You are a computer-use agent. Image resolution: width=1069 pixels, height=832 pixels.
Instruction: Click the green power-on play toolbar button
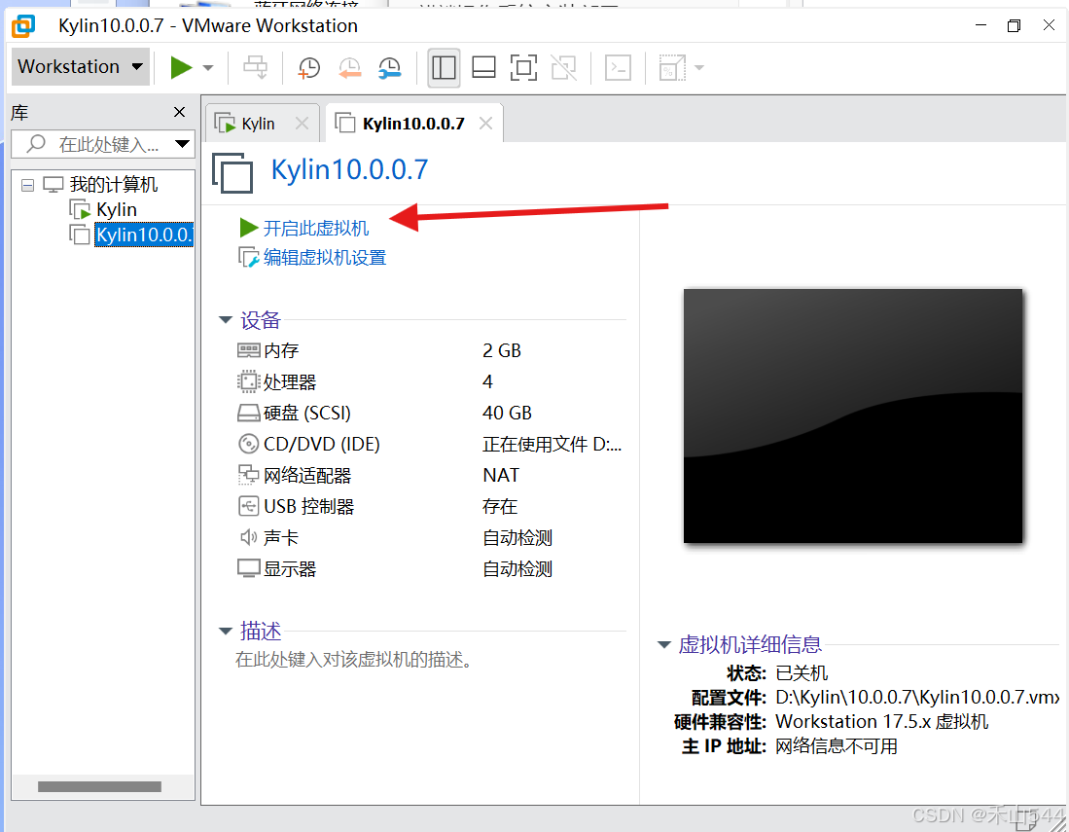click(180, 67)
